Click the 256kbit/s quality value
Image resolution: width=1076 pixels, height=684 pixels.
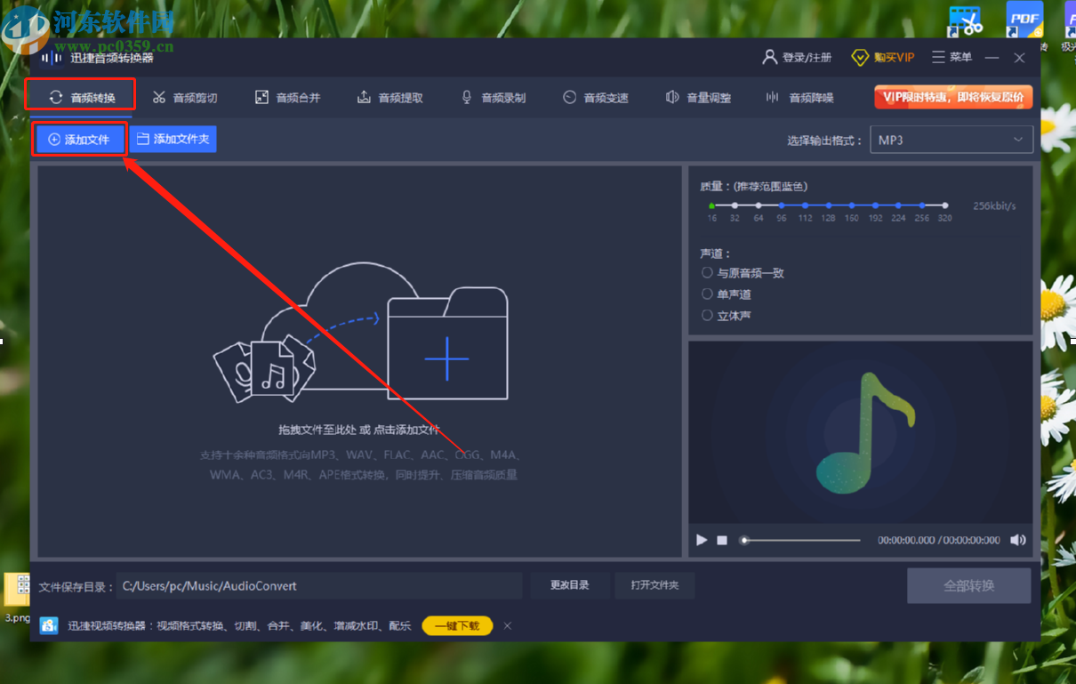click(994, 205)
